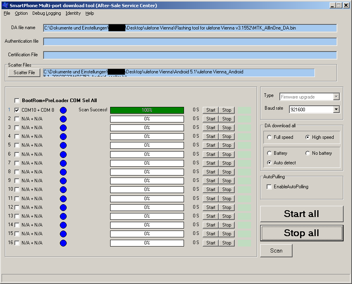Open the Option menu
352x284 pixels.
(21, 13)
